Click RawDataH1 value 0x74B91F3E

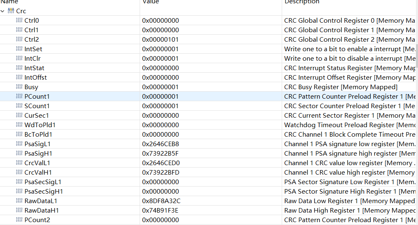(x=161, y=211)
